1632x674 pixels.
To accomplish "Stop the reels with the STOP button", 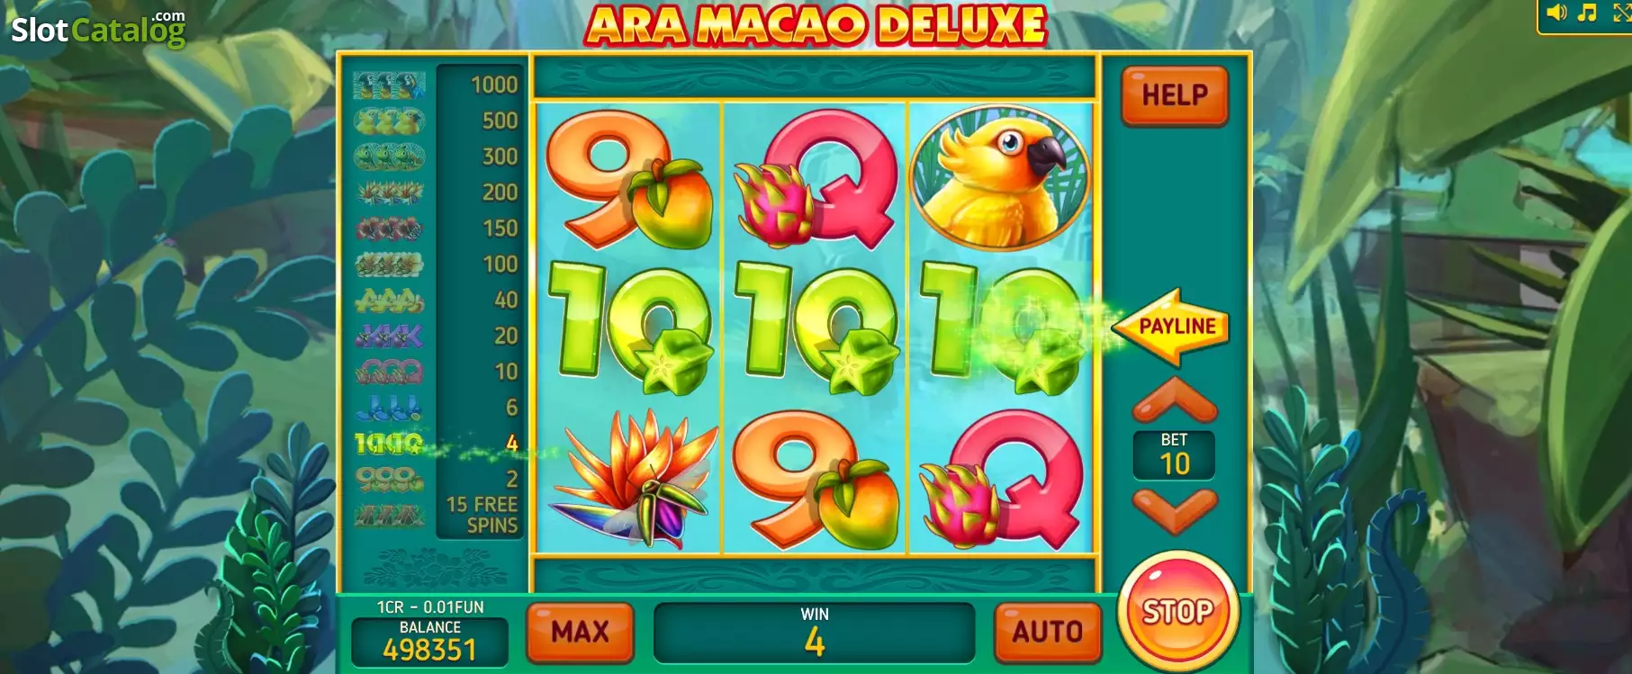I will (x=1177, y=612).
